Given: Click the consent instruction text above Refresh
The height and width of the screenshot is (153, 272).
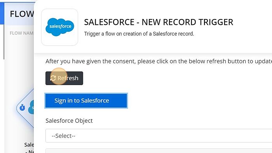Looking at the screenshot, I should [159, 61].
